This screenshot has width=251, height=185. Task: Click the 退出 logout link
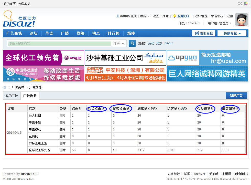click(230, 16)
